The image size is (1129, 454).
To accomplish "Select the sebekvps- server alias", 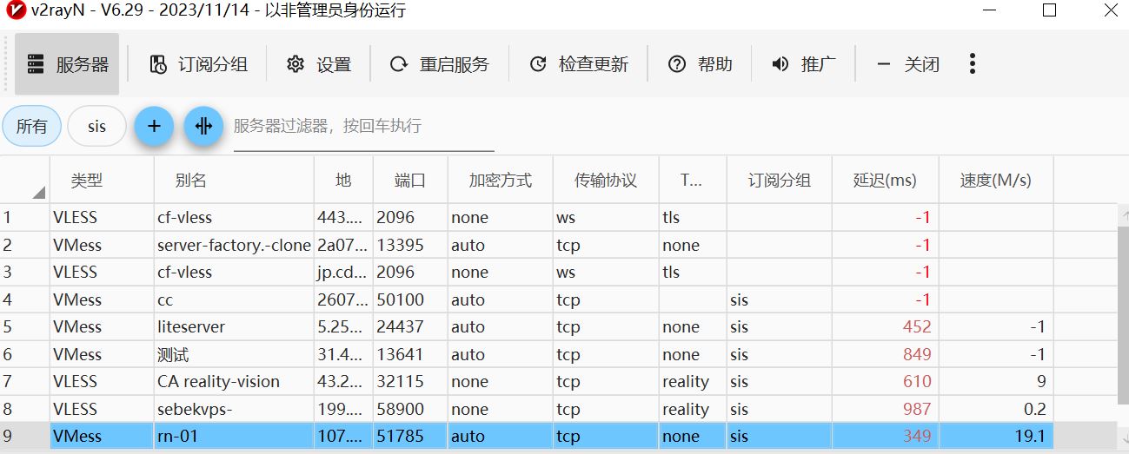I will pyautogui.click(x=196, y=410).
